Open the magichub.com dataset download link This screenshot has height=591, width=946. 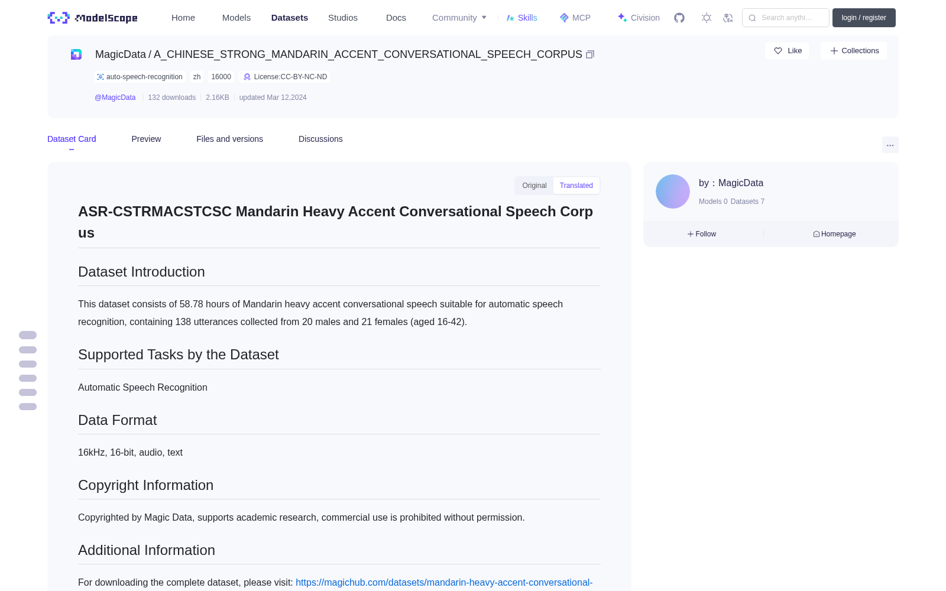click(x=444, y=583)
